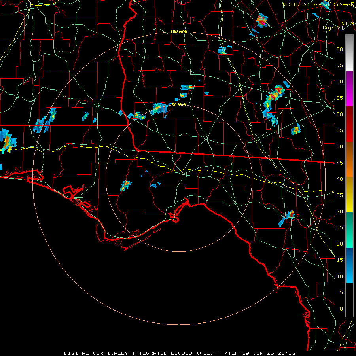The height and width of the screenshot is (356, 356).
Task: Click the "100 NMI" range ring label
Action: tap(179, 32)
